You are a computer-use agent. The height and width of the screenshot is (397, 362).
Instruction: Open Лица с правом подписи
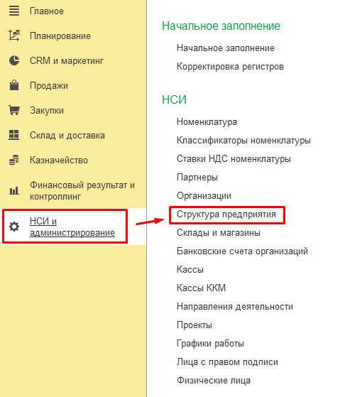coord(227,362)
